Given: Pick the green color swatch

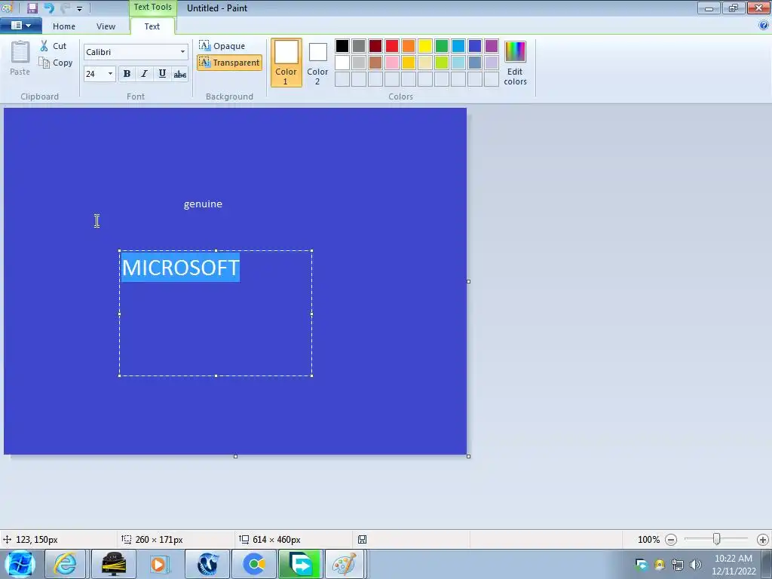Looking at the screenshot, I should click(x=442, y=46).
